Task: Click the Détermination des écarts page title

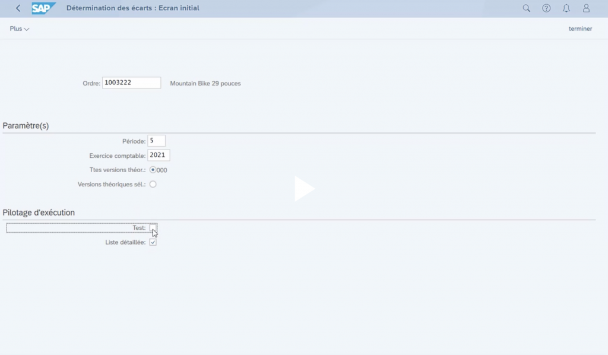Action: click(x=132, y=8)
